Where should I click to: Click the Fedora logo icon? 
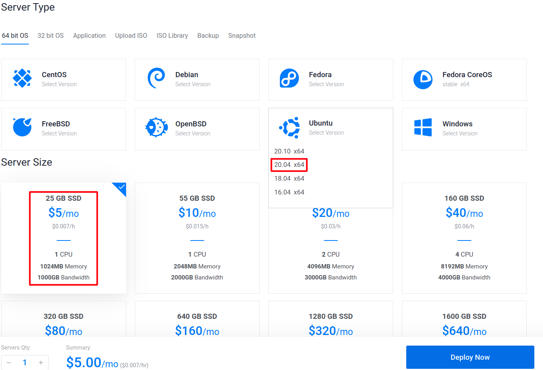pyautogui.click(x=290, y=78)
